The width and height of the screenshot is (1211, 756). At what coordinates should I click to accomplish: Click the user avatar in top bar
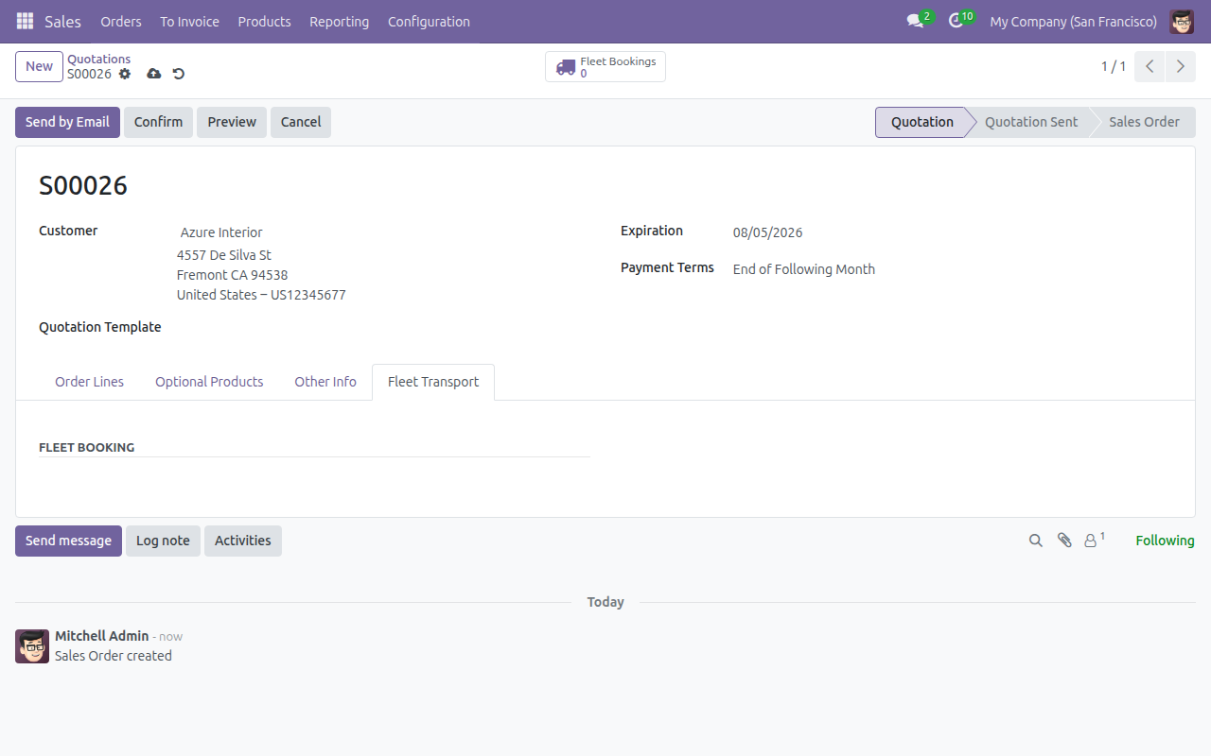[1182, 21]
